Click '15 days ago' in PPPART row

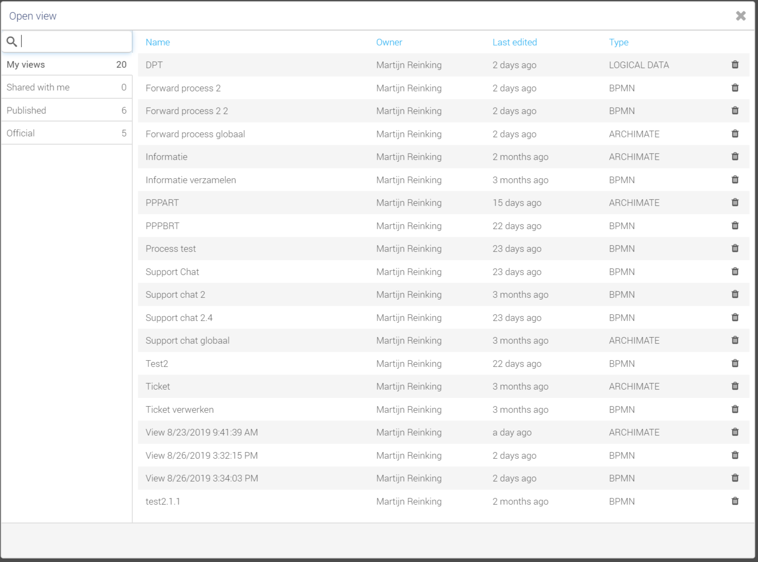tap(517, 202)
